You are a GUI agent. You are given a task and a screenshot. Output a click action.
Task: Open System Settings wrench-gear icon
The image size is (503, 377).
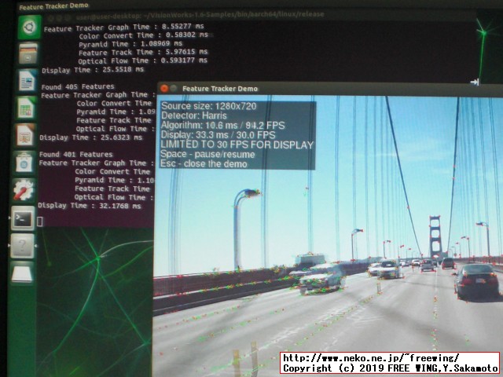[x=23, y=190]
